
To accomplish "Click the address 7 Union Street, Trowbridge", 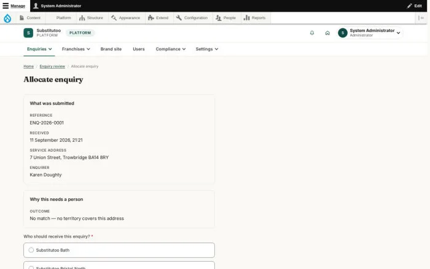I will pyautogui.click(x=69, y=157).
